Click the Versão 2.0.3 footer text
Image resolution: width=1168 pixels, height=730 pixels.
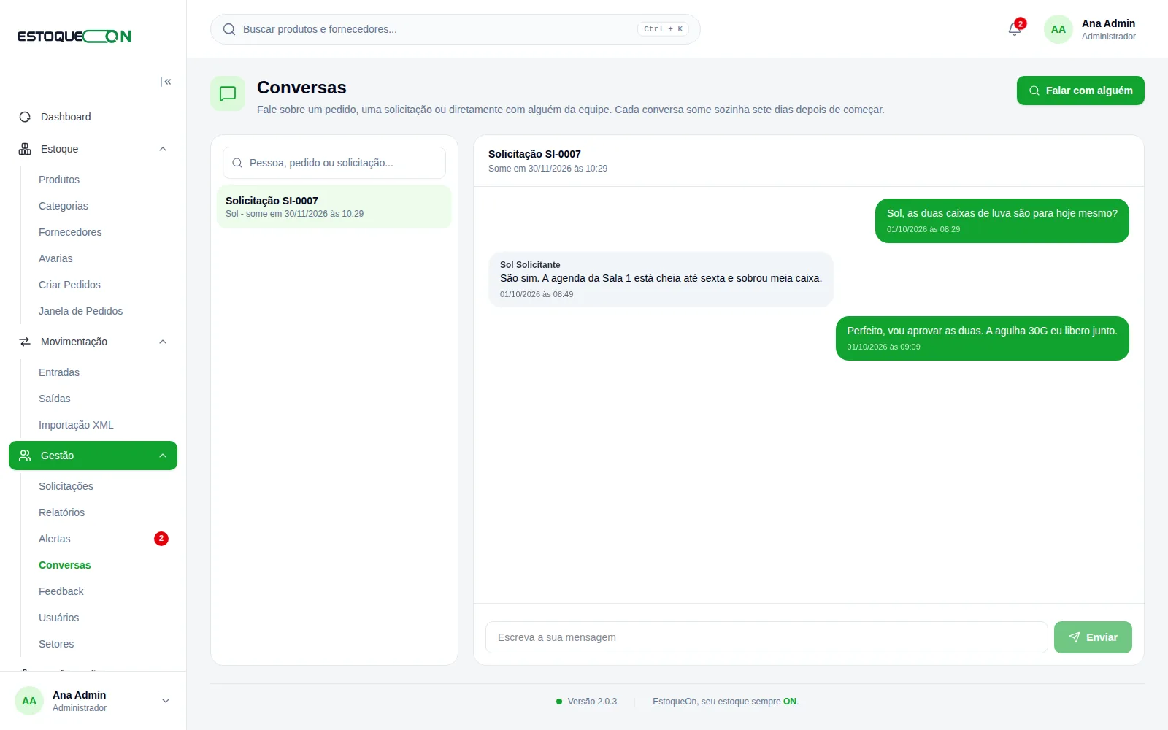coord(592,702)
